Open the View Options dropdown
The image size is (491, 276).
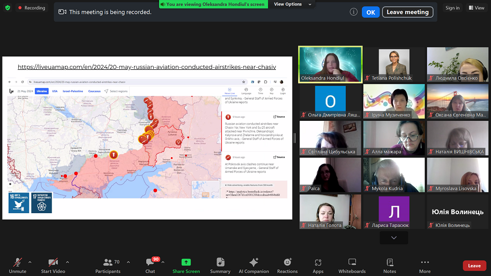pyautogui.click(x=292, y=4)
